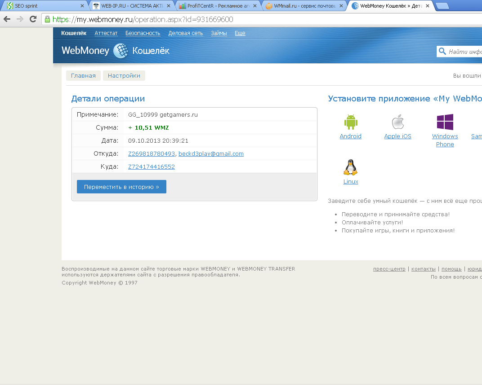Select the WebMoney Кошелёк tab
Image resolution: width=482 pixels, height=385 pixels.
(390, 6)
